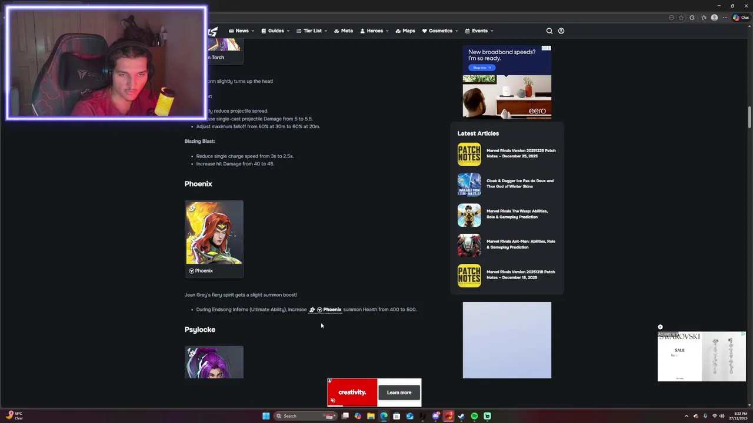753x423 pixels.
Task: Click the browser extensions icon
Action: [692, 18]
